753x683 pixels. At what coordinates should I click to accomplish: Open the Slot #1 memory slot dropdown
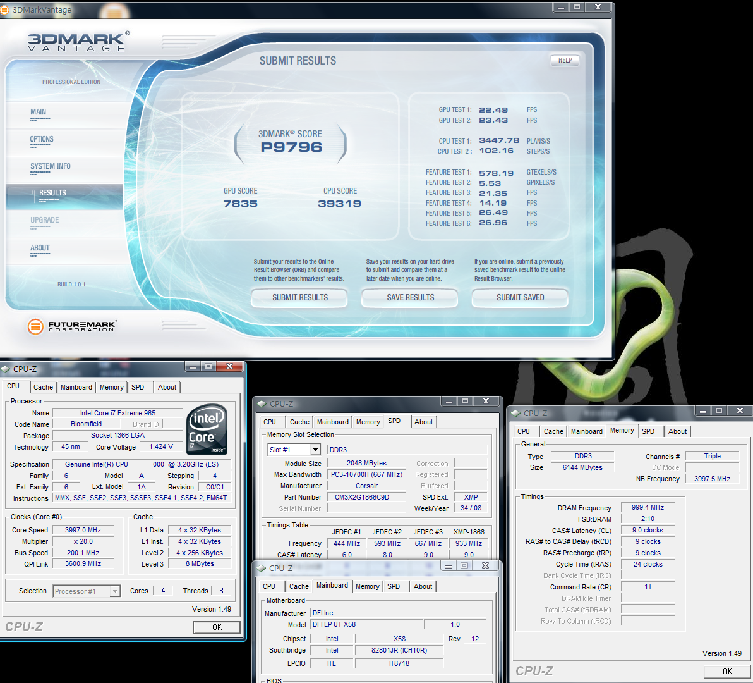(x=315, y=450)
